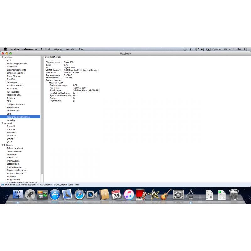This screenshot has height=251, width=251.
Task: Open the Wijzig menu
Action: click(x=58, y=49)
